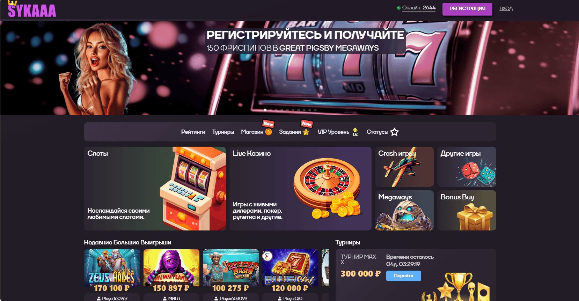Open the Турниры menu item
Image resolution: width=579 pixels, height=301 pixels.
pos(223,132)
